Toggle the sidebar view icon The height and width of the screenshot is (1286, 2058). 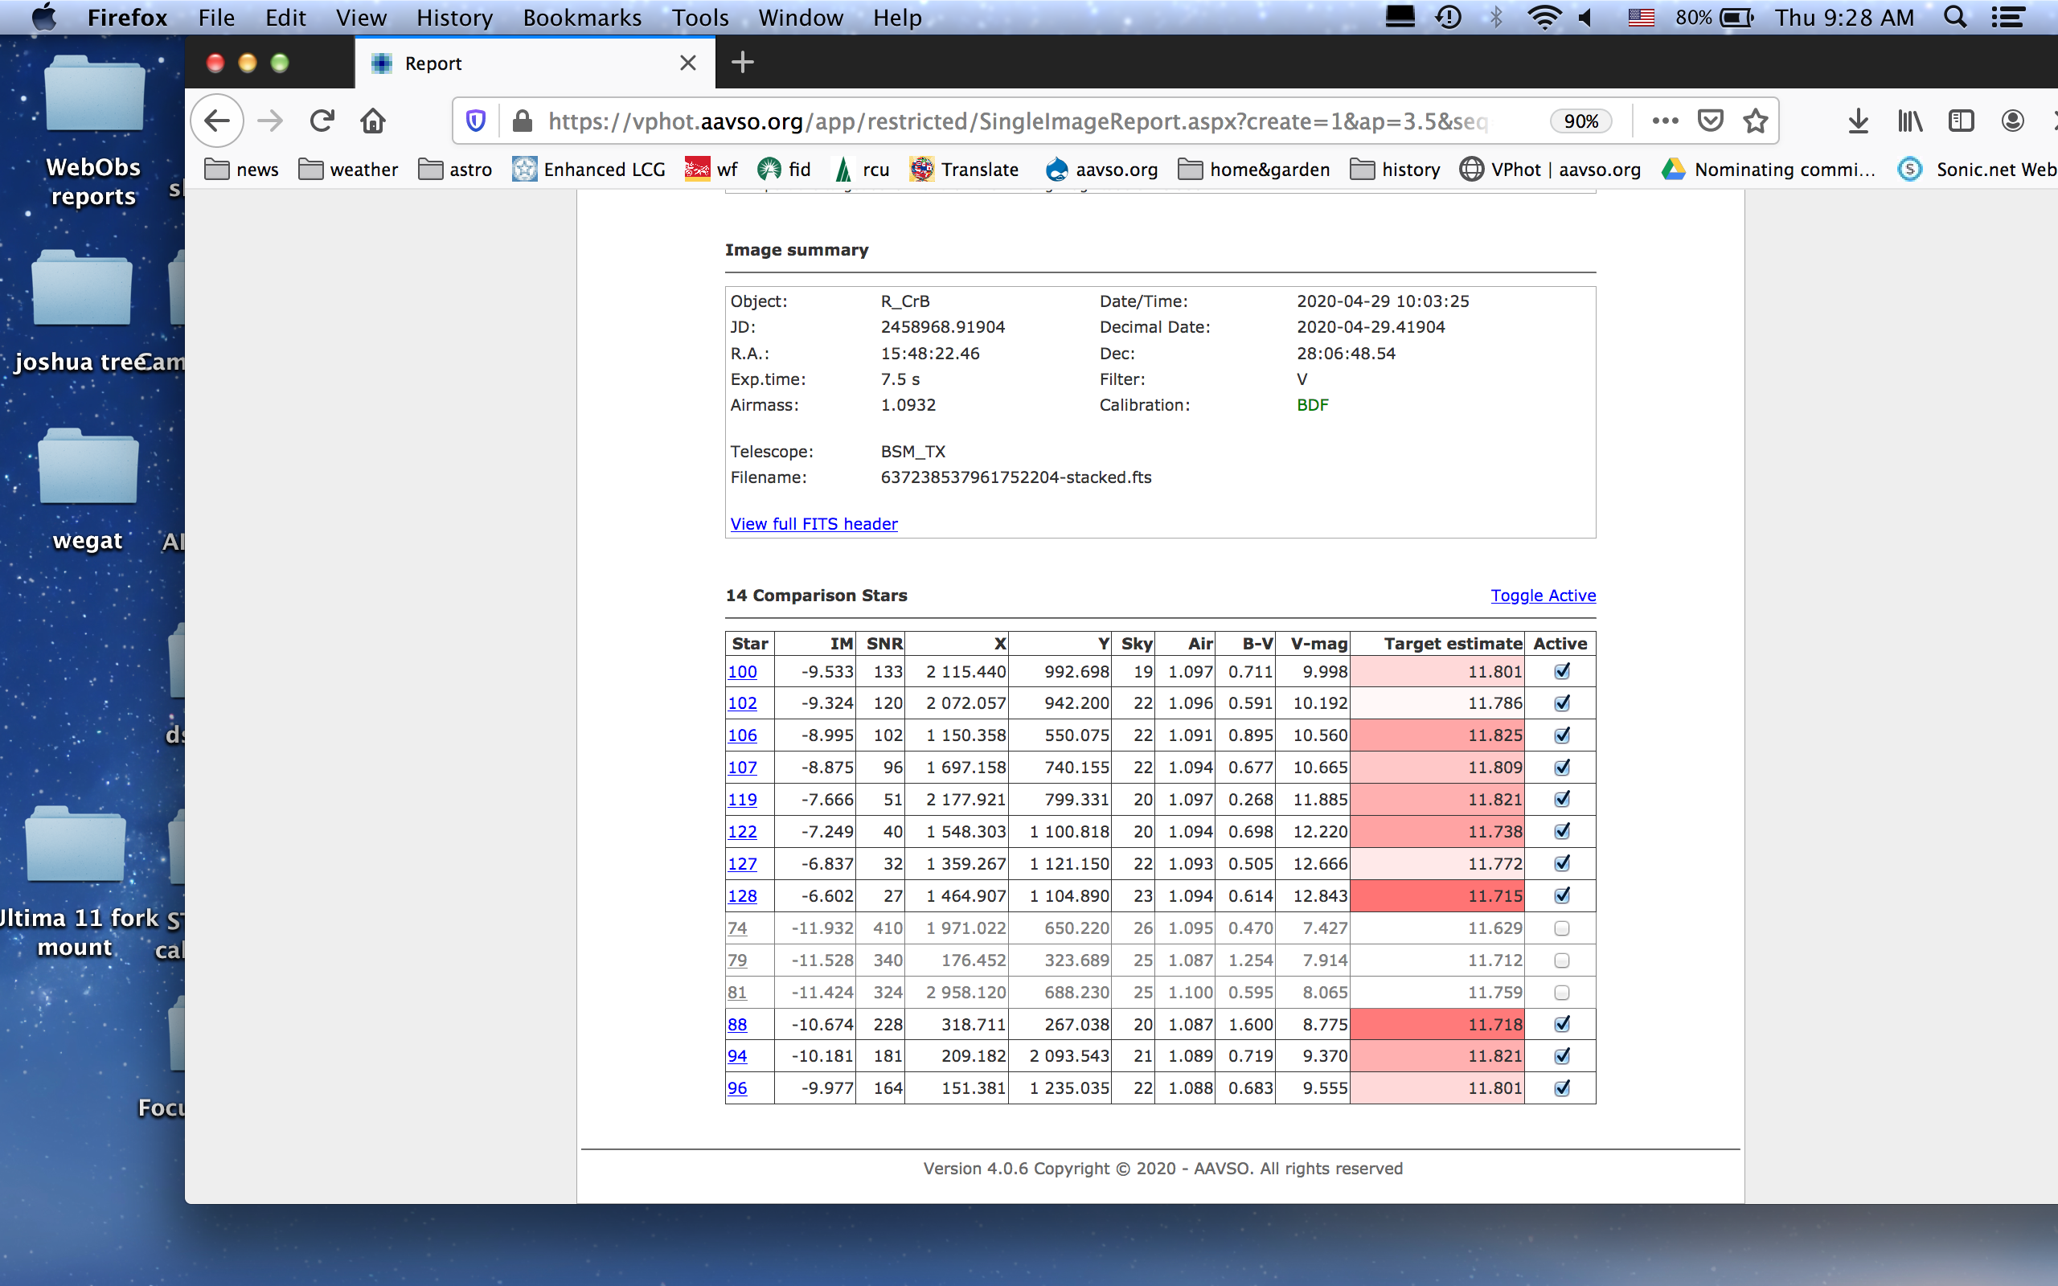pyautogui.click(x=1960, y=121)
